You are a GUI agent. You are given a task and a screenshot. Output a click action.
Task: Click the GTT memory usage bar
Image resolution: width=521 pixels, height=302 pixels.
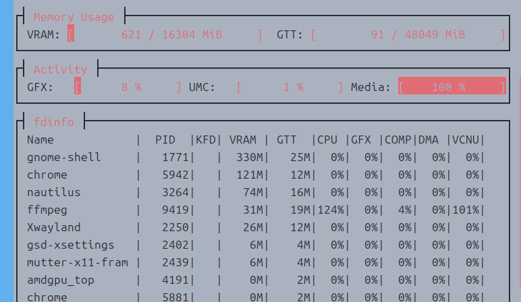pos(408,34)
